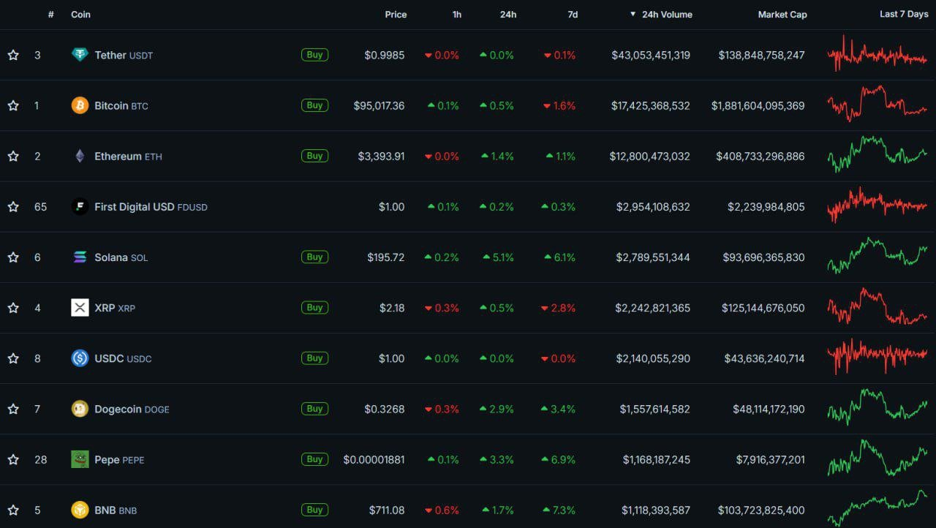
Task: Open Solana's green 7-day sparkline
Action: pyautogui.click(x=877, y=256)
